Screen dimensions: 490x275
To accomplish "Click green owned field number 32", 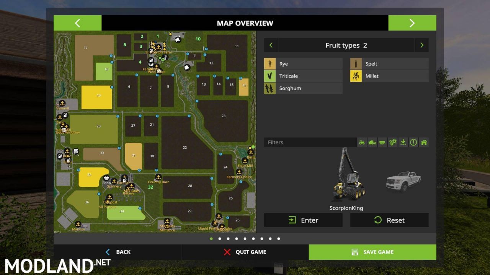I will pyautogui.click(x=150, y=187).
